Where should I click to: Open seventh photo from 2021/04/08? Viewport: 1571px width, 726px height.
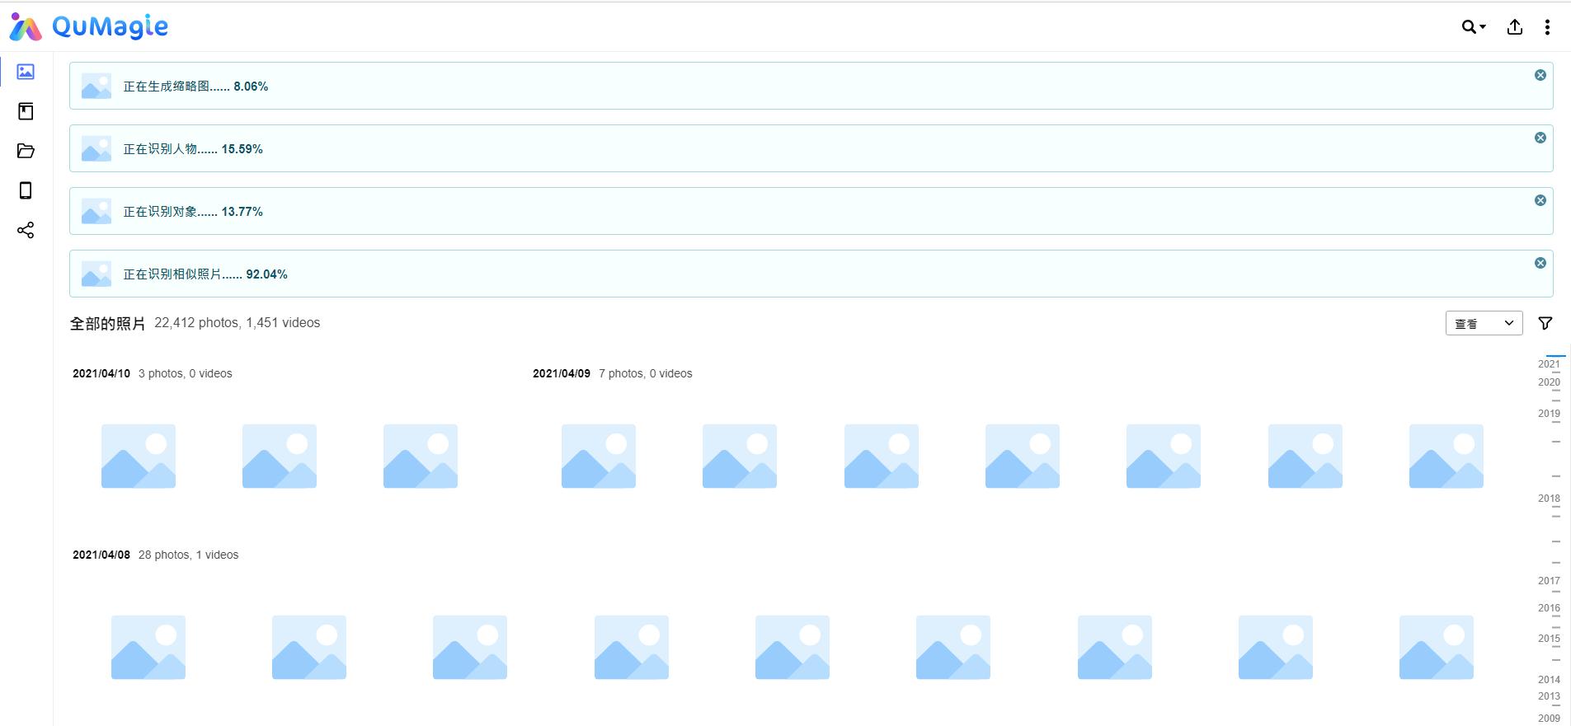coord(1115,647)
